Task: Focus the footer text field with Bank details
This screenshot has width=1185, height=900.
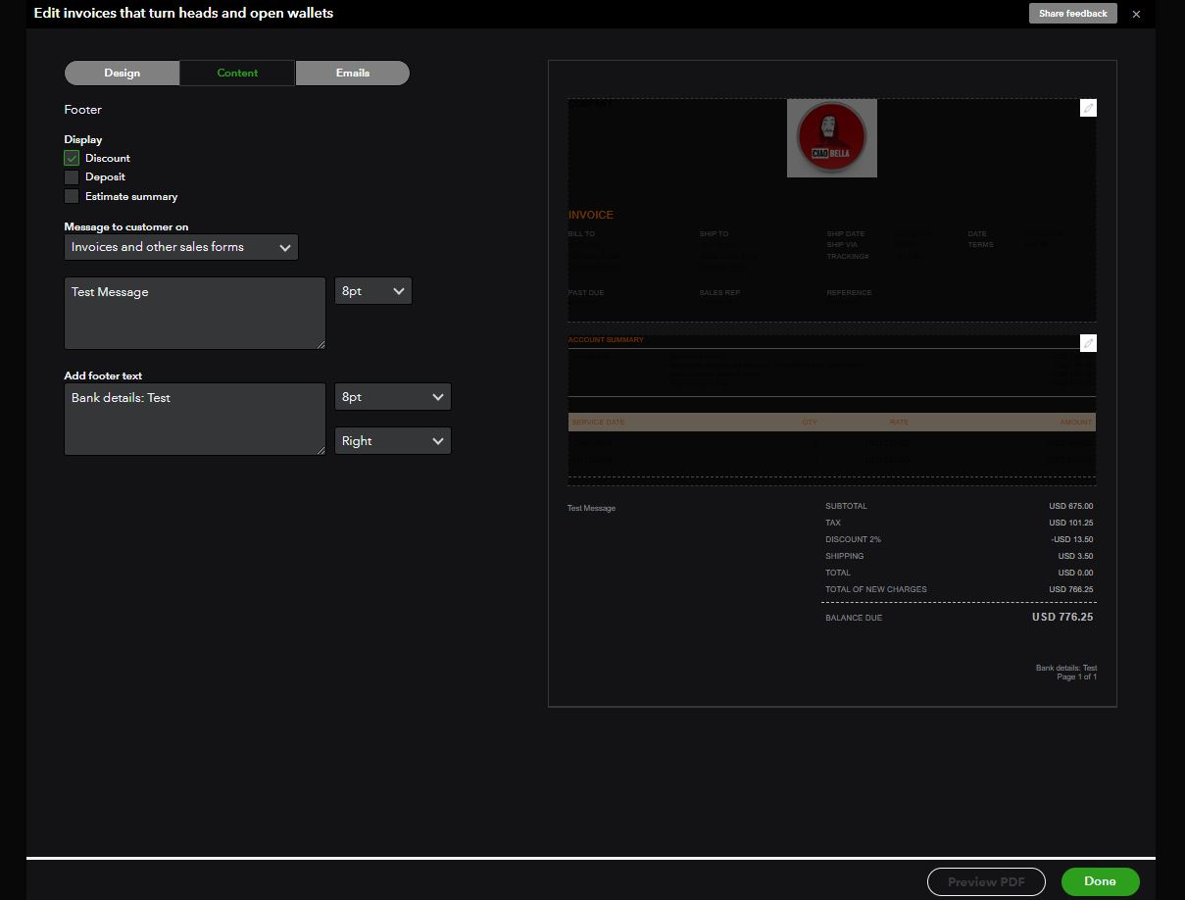Action: tap(194, 419)
